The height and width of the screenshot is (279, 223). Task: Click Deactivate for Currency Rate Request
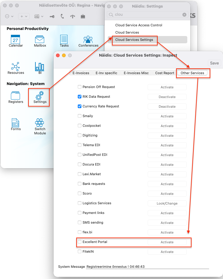click(167, 107)
